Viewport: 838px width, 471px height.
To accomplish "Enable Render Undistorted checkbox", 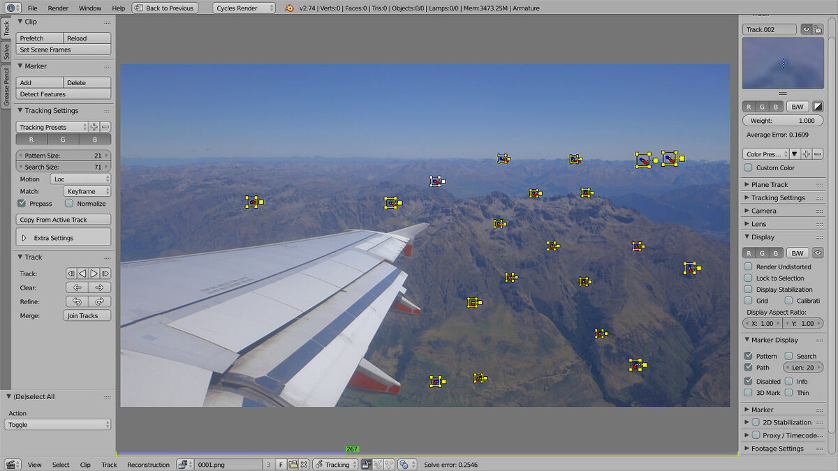I will (x=749, y=267).
